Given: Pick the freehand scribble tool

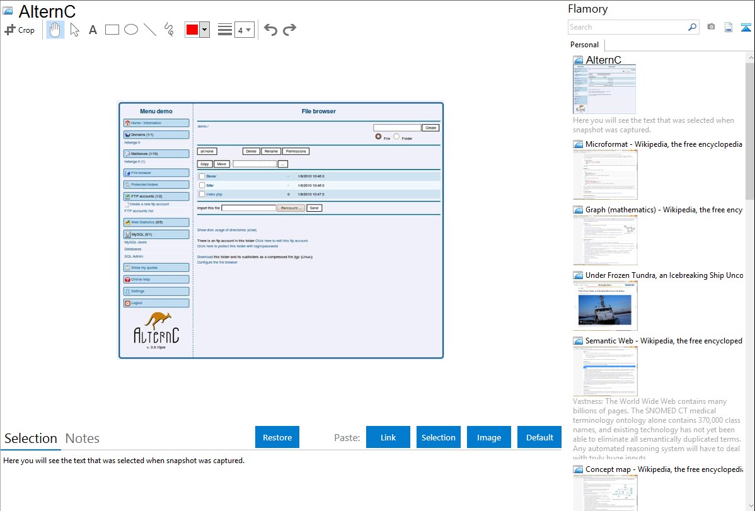Looking at the screenshot, I should (x=169, y=30).
